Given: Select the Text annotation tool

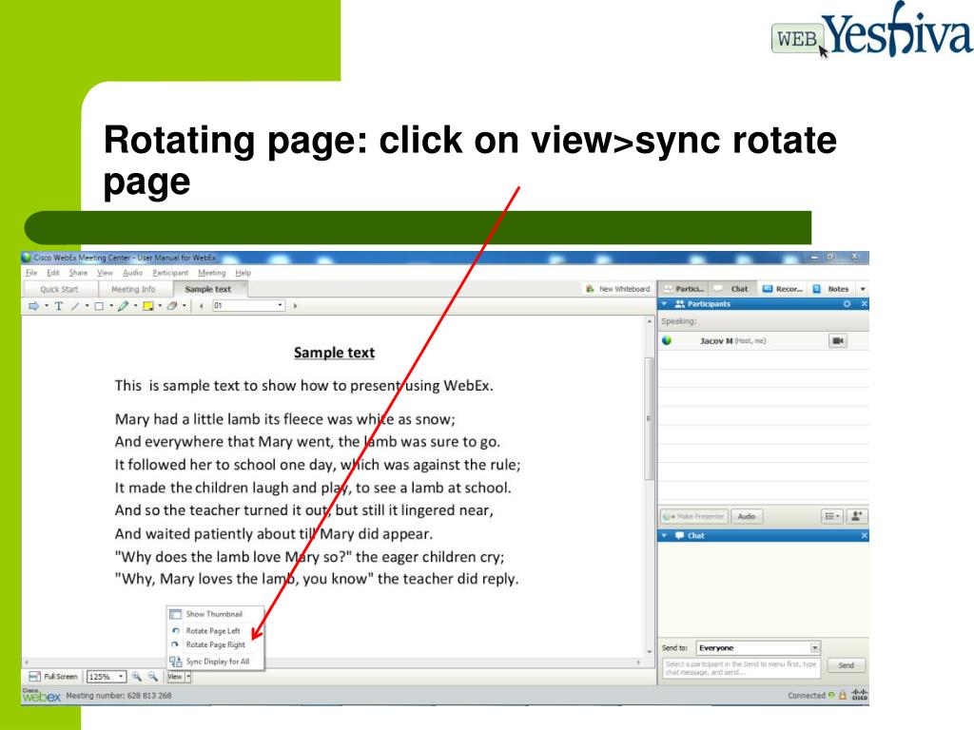Looking at the screenshot, I should coord(58,305).
